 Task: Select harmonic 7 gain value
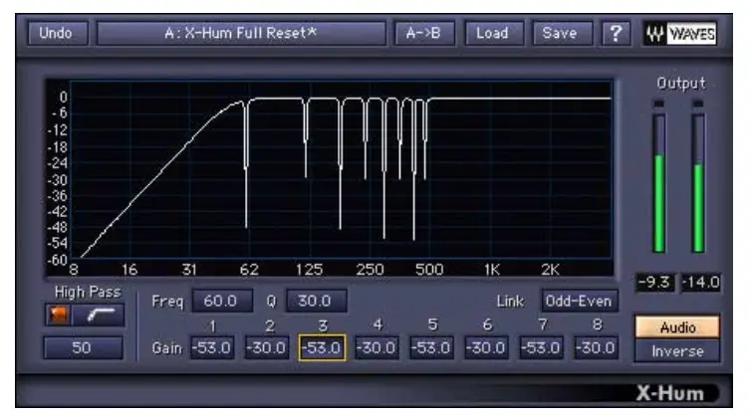(541, 347)
